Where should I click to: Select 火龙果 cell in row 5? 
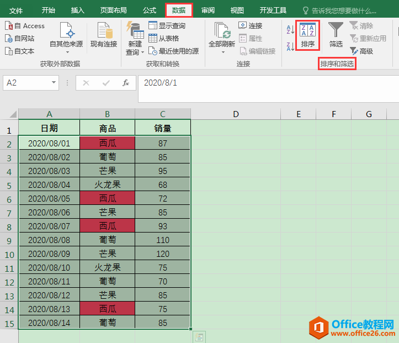(x=108, y=184)
